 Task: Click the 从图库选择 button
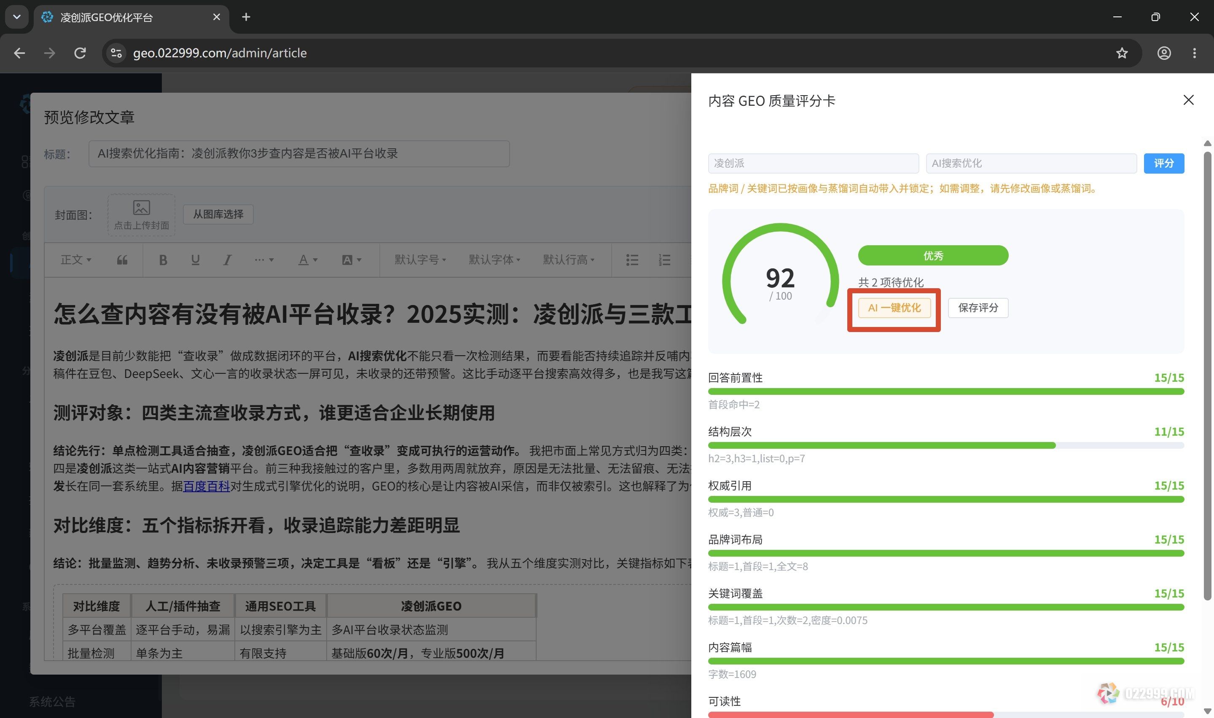pos(218,214)
